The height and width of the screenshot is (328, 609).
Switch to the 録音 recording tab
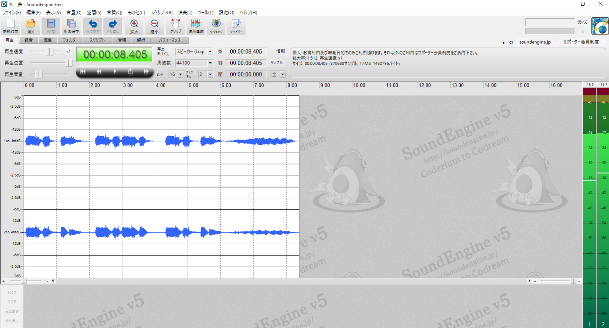29,40
